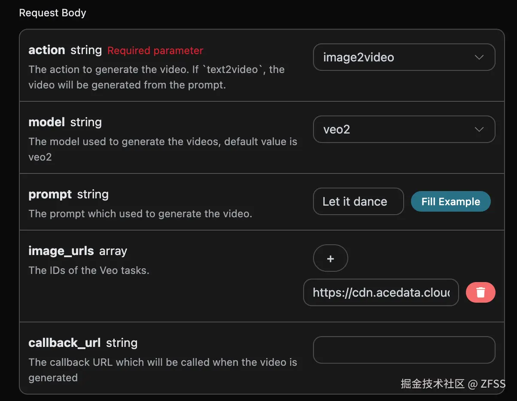This screenshot has width=517, height=401.
Task: Focus the prompt field containing "Let it dance"
Action: tap(358, 201)
